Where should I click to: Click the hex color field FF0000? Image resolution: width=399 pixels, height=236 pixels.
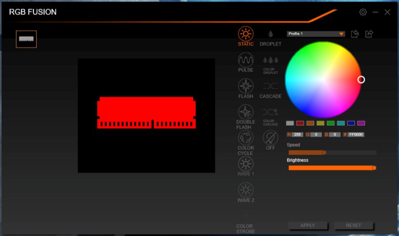click(356, 135)
